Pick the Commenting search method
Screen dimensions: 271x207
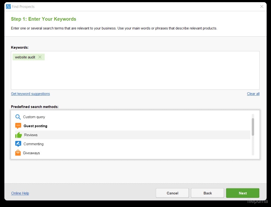(33, 144)
